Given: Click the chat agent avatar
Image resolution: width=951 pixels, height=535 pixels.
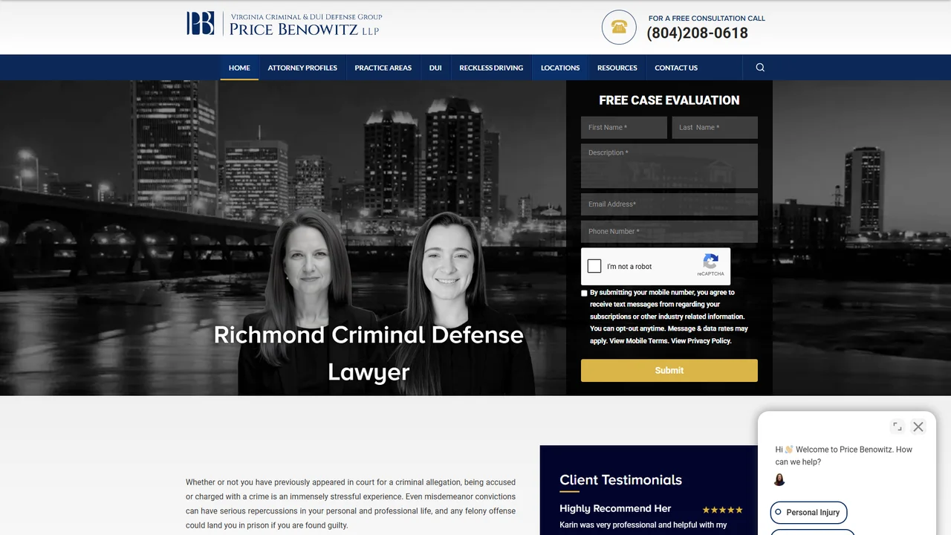Looking at the screenshot, I should [779, 480].
